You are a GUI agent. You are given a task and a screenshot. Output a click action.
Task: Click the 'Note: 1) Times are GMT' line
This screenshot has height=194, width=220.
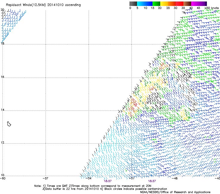coord(92,186)
